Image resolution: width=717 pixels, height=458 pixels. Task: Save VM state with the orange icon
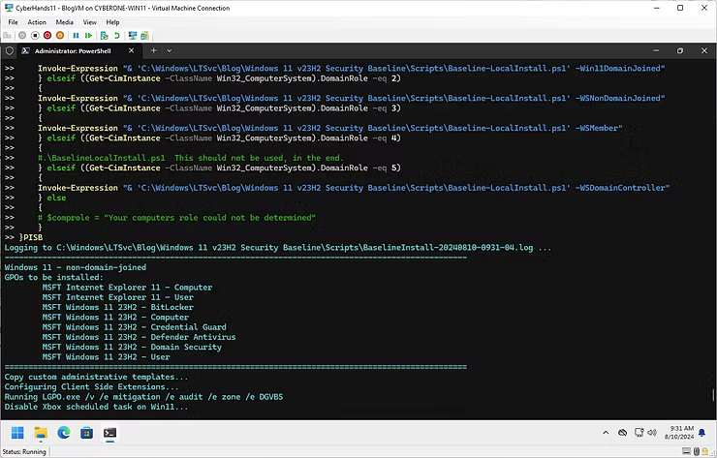point(60,35)
